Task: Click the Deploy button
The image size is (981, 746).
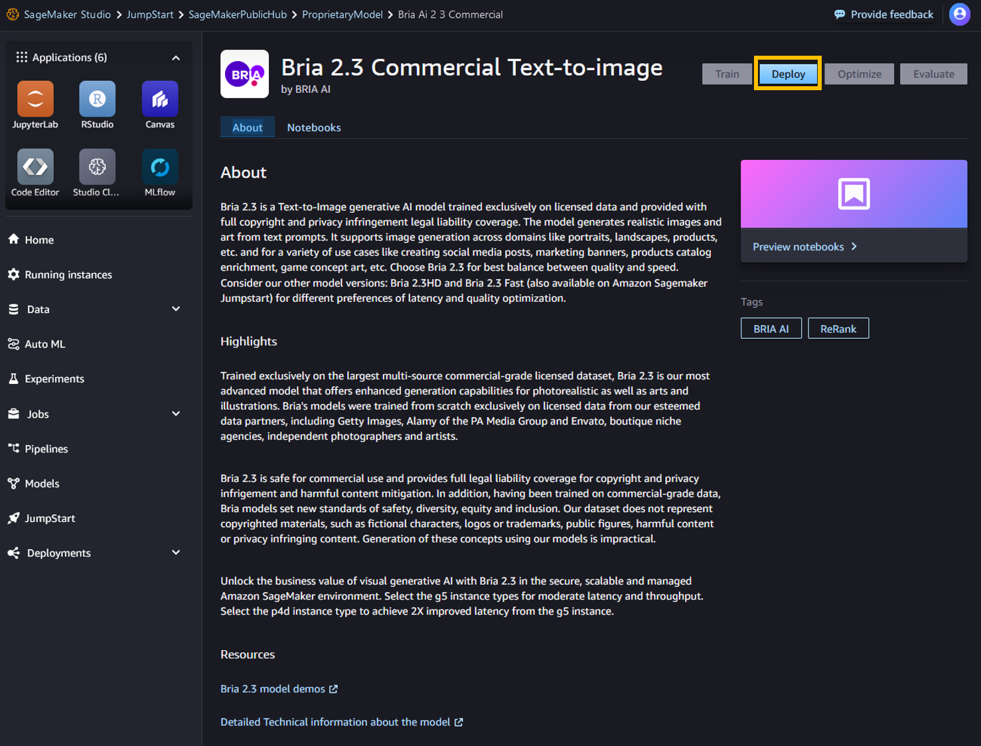Action: (x=788, y=74)
